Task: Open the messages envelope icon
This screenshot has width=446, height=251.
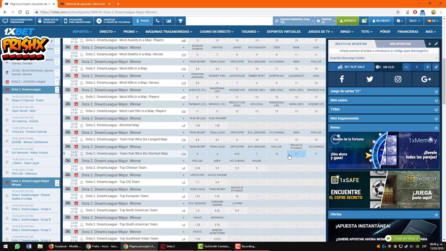Action: pyautogui.click(x=364, y=21)
